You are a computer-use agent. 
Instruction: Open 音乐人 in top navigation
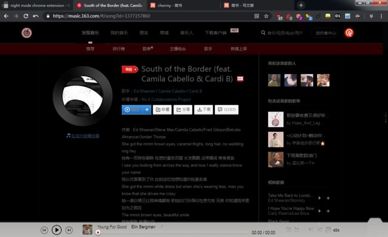[187, 33]
